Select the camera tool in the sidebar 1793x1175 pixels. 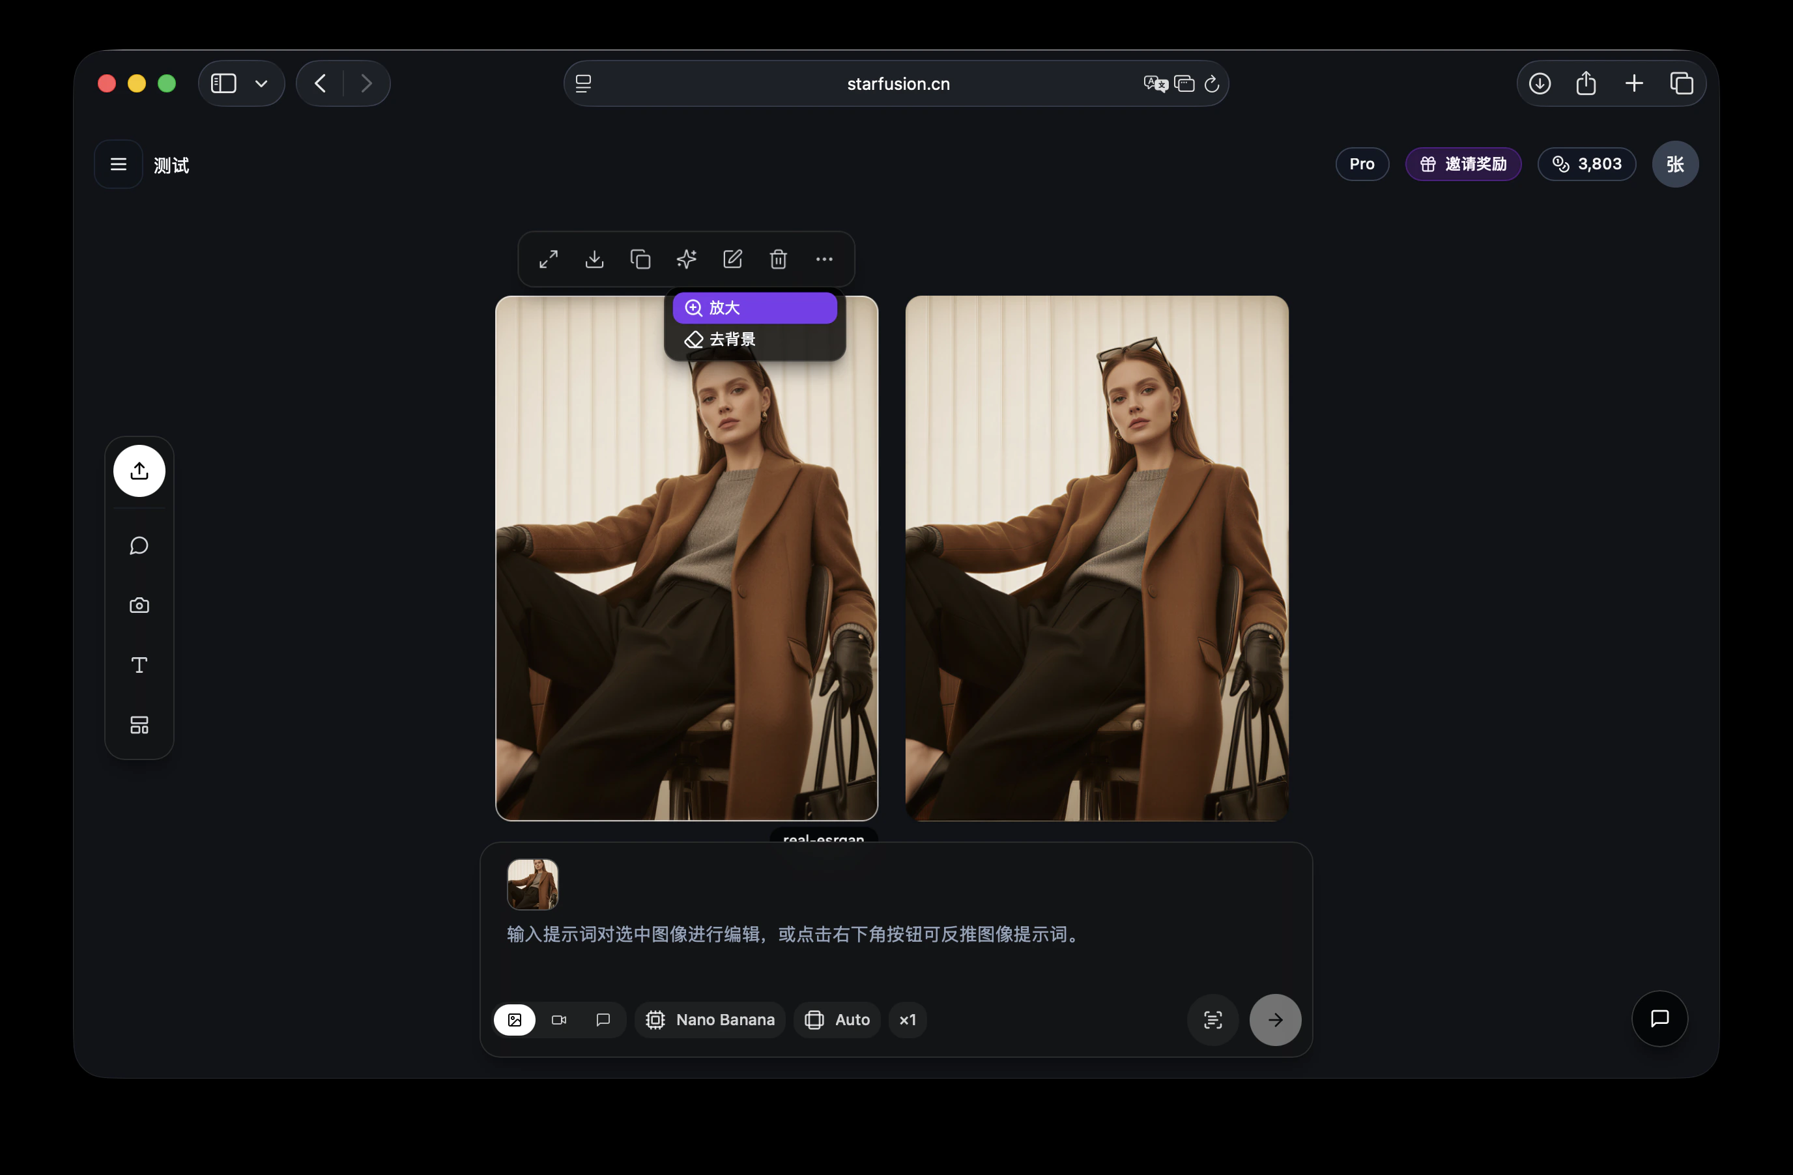click(139, 606)
